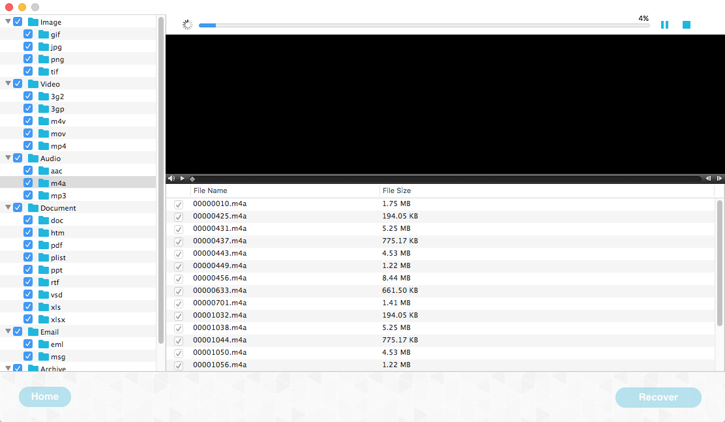725x422 pixels.
Task: Step backward one frame in preview
Action: point(708,178)
